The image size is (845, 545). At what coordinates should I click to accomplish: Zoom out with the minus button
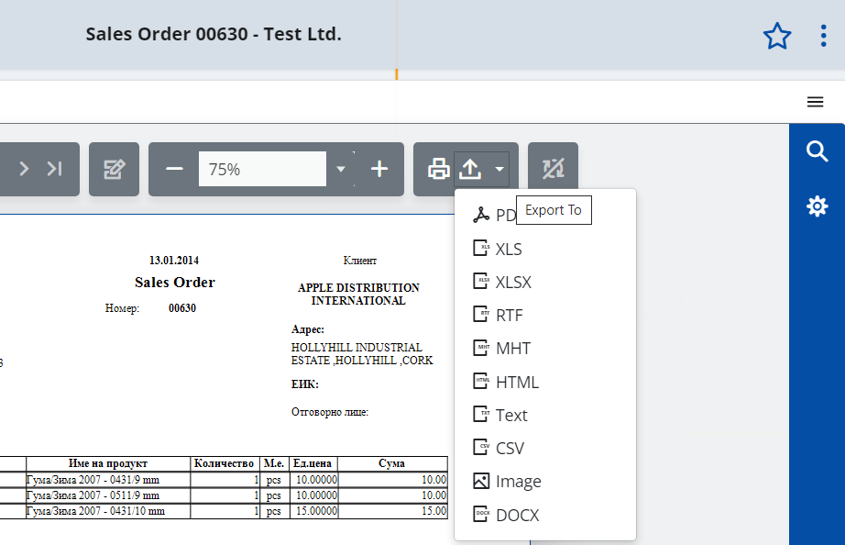174,170
